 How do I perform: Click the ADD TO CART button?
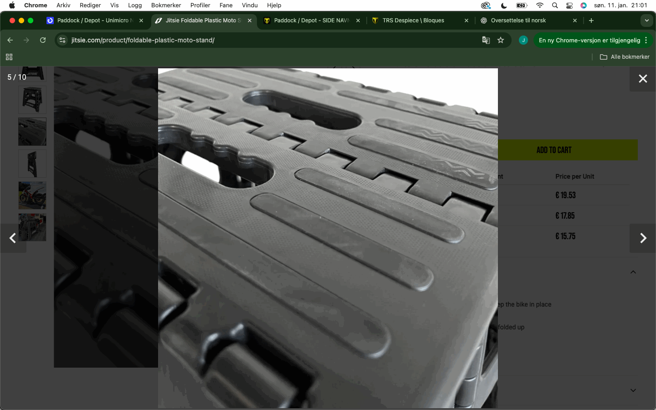click(553, 150)
